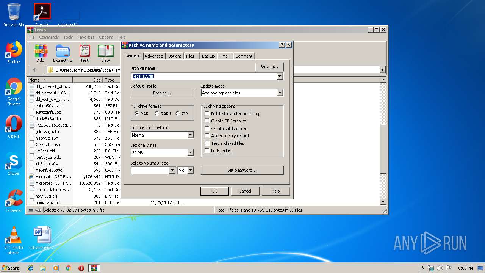The image size is (485, 273).
Task: Switch to the Comment tab
Action: pos(244,56)
